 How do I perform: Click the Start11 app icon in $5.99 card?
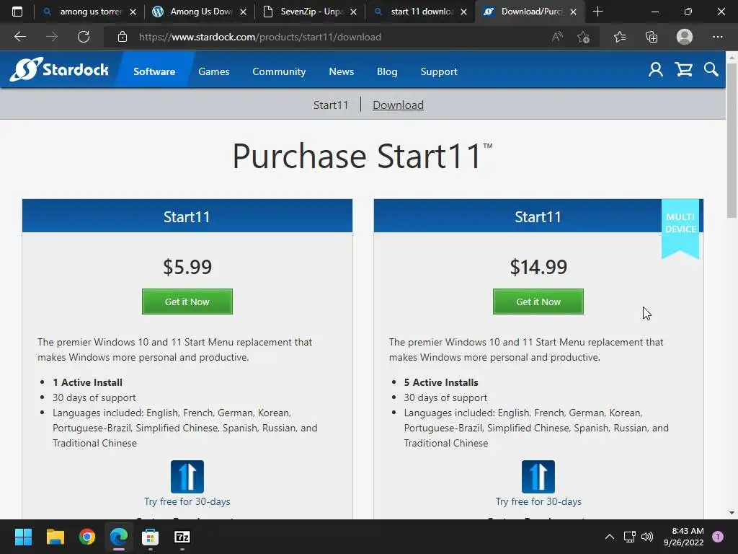(187, 477)
